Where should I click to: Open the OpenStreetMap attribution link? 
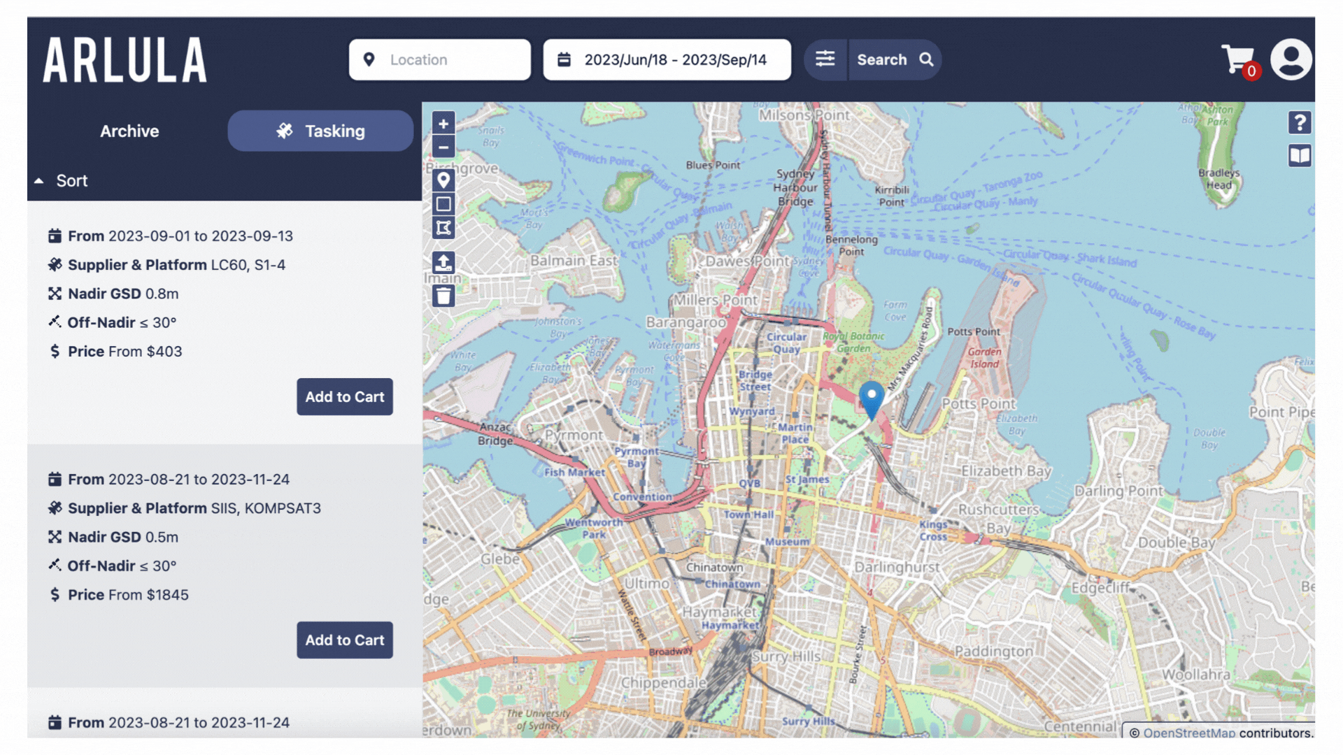[x=1189, y=733]
